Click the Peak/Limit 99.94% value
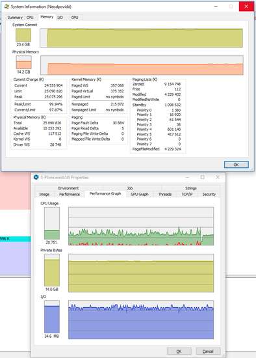256x358 pixels. pos(56,104)
